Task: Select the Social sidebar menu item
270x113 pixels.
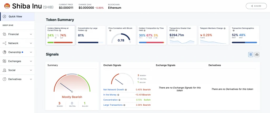Action: click(12, 70)
